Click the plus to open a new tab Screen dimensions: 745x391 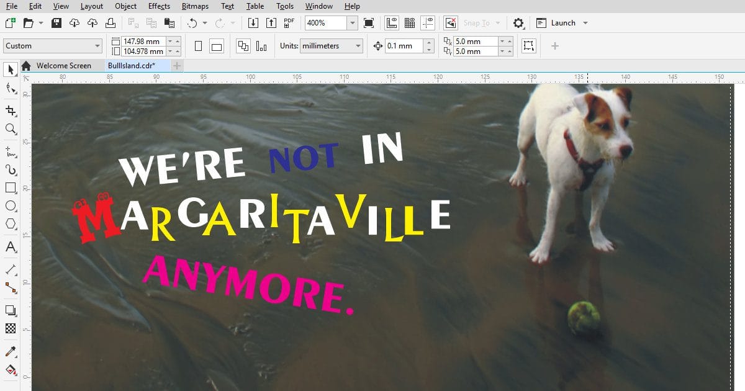click(177, 65)
